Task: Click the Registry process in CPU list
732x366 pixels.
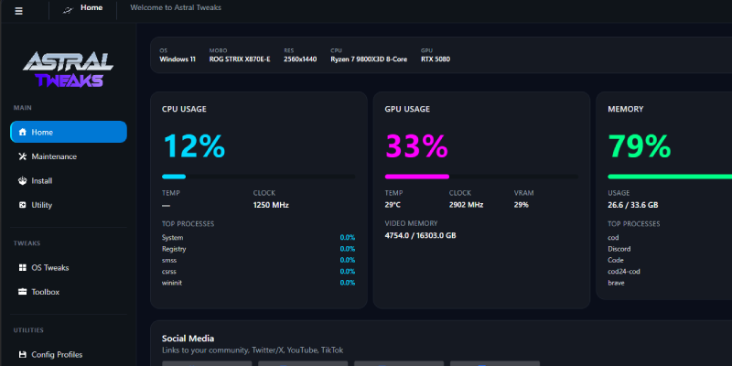Action: click(174, 249)
